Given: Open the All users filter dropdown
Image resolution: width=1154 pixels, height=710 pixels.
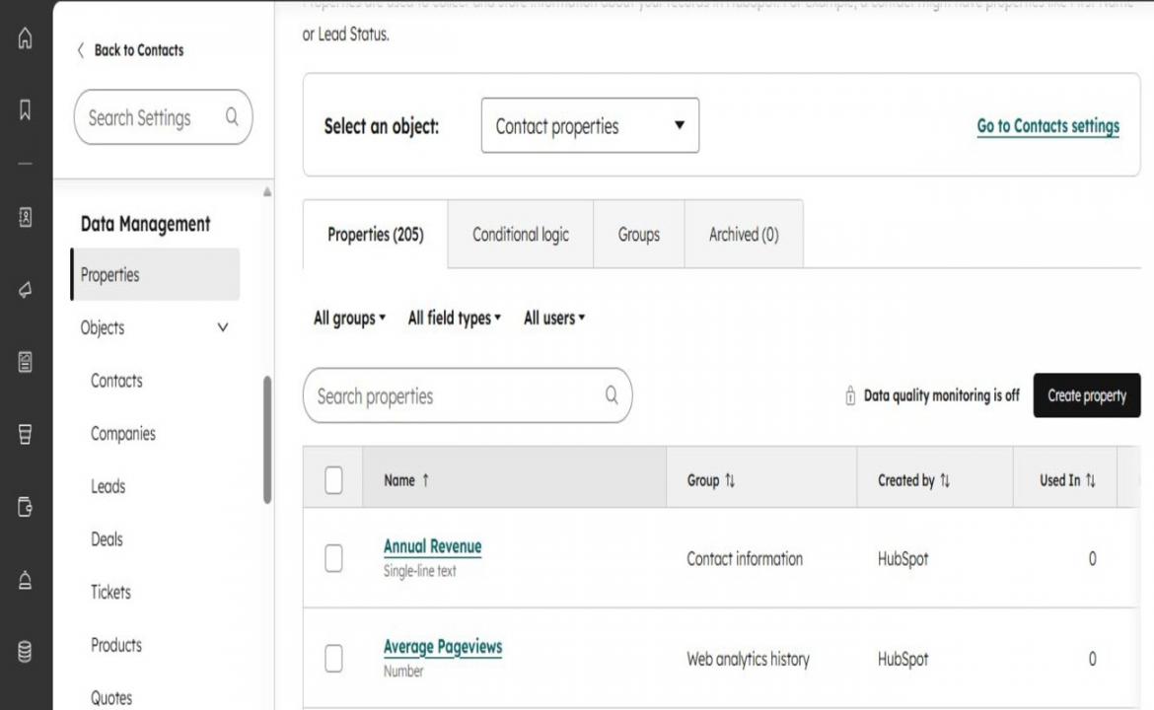Looking at the screenshot, I should 554,318.
